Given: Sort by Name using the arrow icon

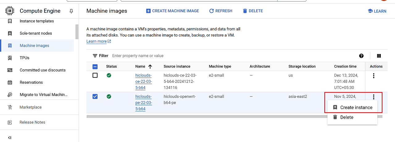Looking at the screenshot, I should (150, 66).
